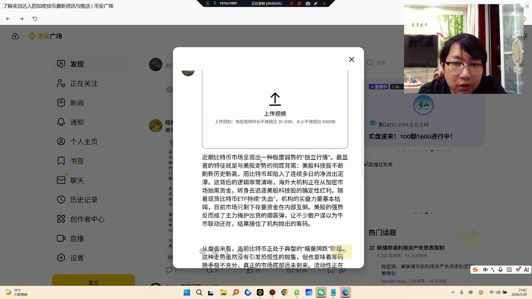This screenshot has width=532, height=299.
Task: Click the home icon beside 币安广场 logo
Action: (15, 36)
